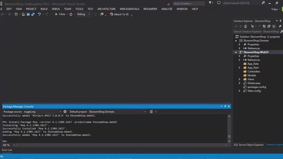The height and width of the screenshot is (159, 283).
Task: Click the Quick Launch search field
Action: tap(241, 3)
